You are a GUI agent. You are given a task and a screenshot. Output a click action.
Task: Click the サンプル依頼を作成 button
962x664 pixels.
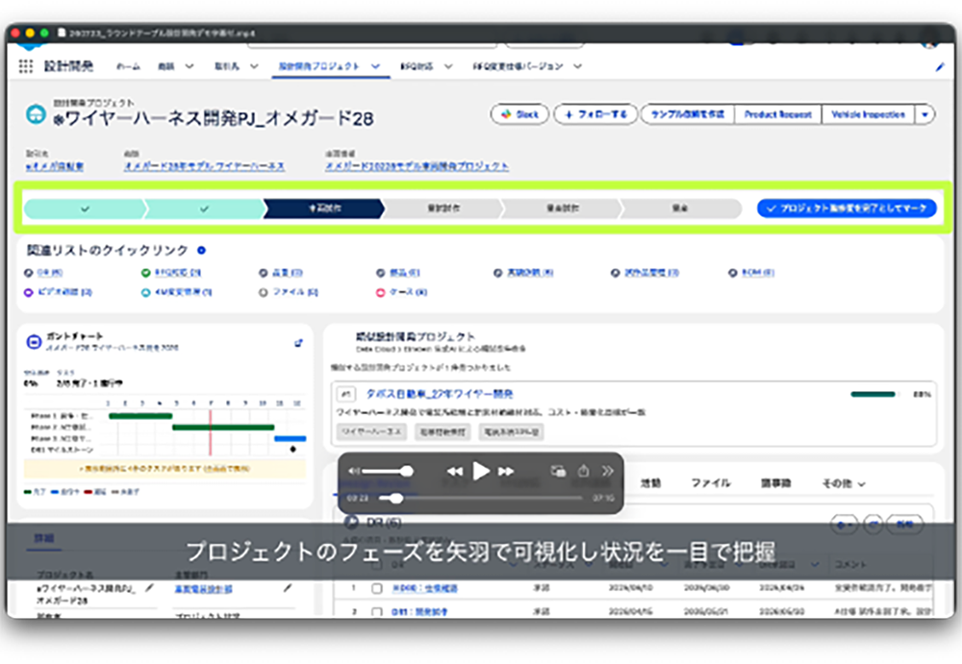click(687, 114)
